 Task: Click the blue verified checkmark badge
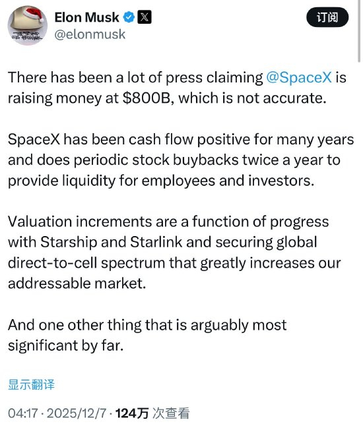click(129, 17)
